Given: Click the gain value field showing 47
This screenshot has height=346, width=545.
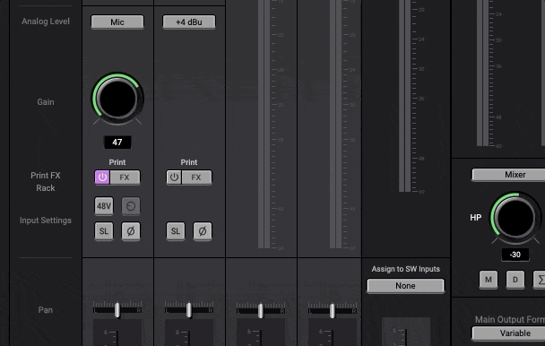Looking at the screenshot, I should 117,143.
